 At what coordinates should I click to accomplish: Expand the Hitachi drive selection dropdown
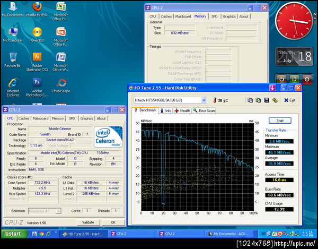click(x=204, y=100)
